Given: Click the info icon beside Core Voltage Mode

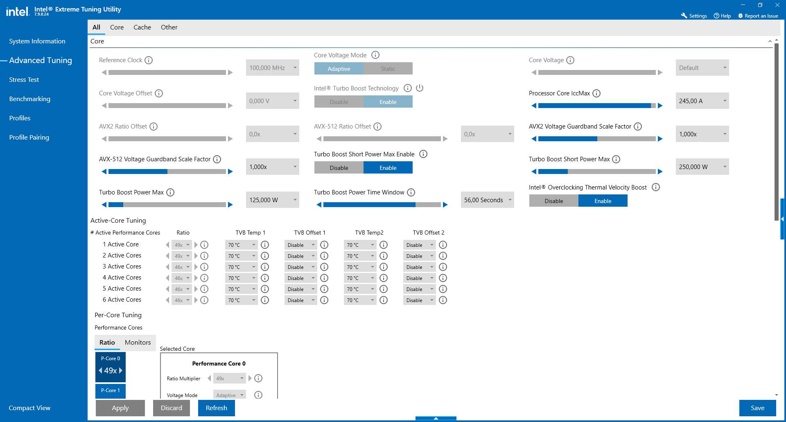Looking at the screenshot, I should coord(375,55).
